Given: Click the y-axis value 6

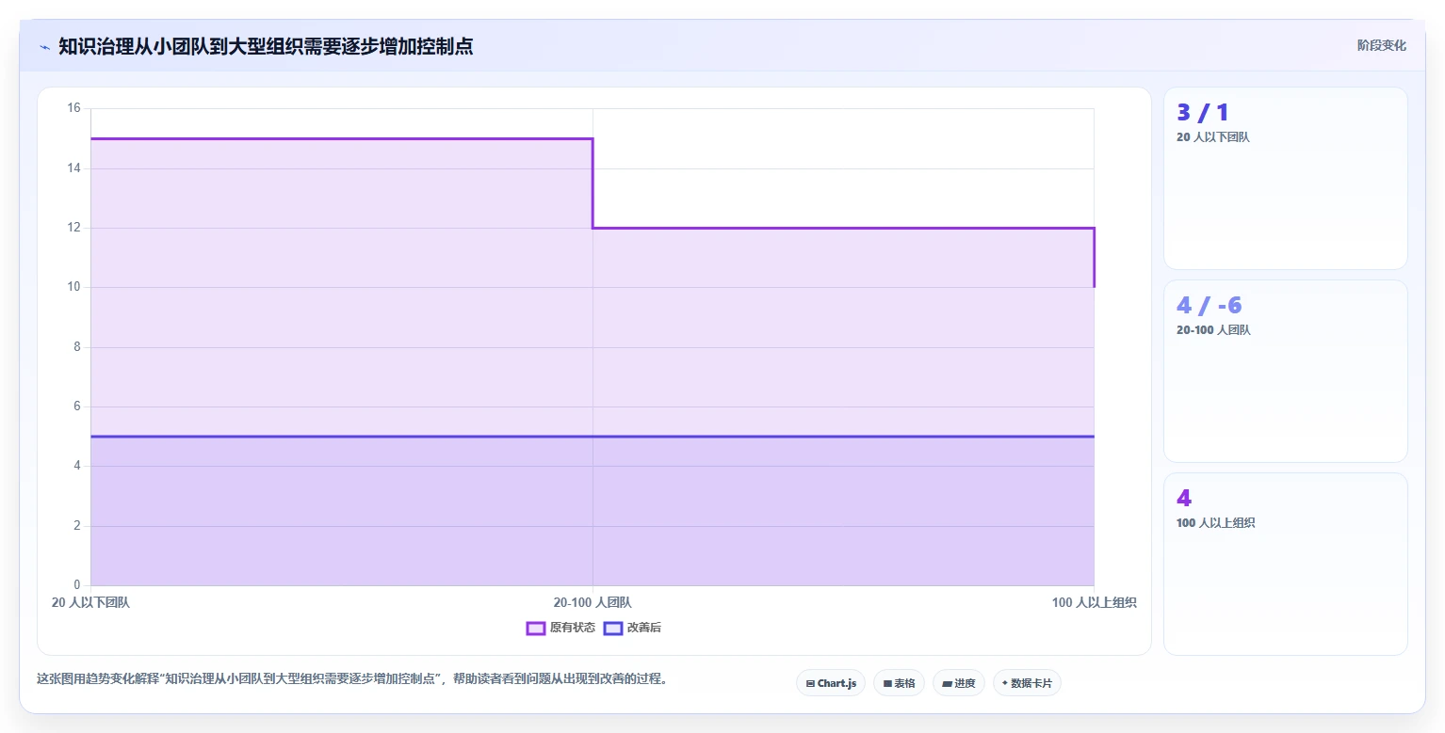Looking at the screenshot, I should [x=78, y=406].
